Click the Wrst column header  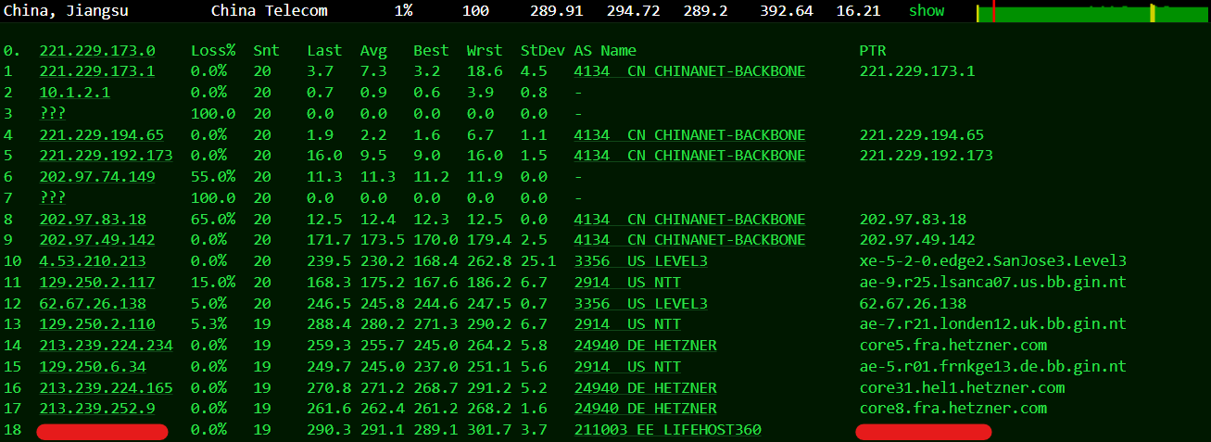click(485, 51)
